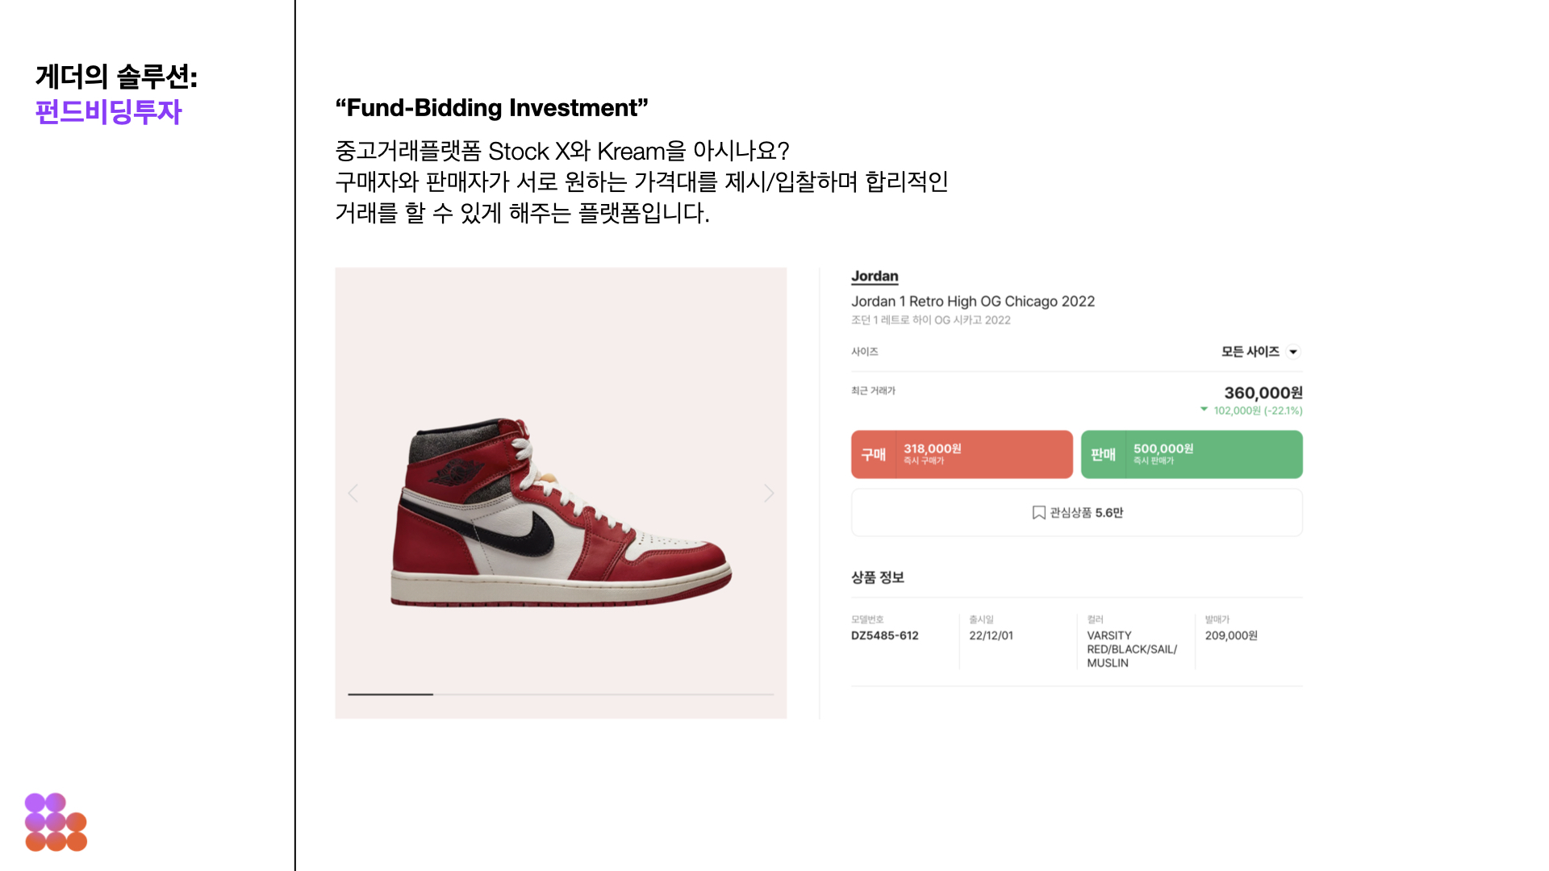Click the Jordan 1 sneaker product image

tap(561, 512)
